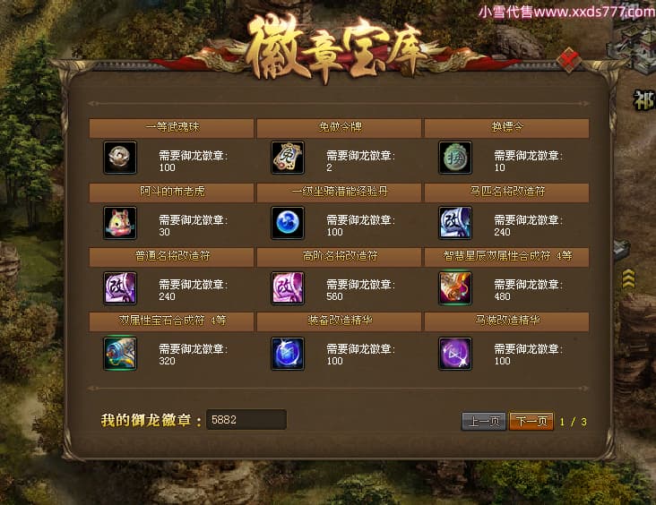Image resolution: width=656 pixels, height=505 pixels.
Task: Click the 马匹名将改造符 talisman icon
Action: point(455,223)
